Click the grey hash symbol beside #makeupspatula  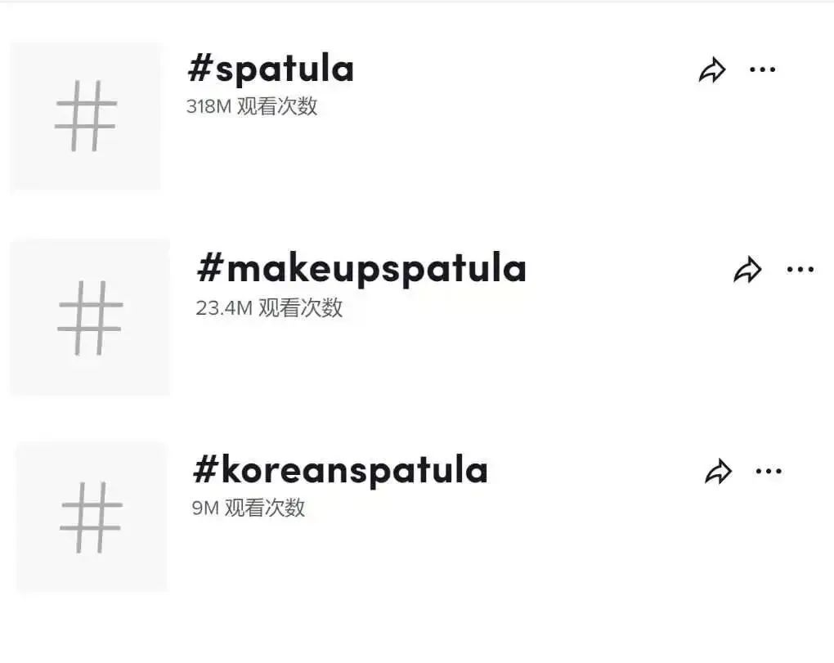point(90,317)
